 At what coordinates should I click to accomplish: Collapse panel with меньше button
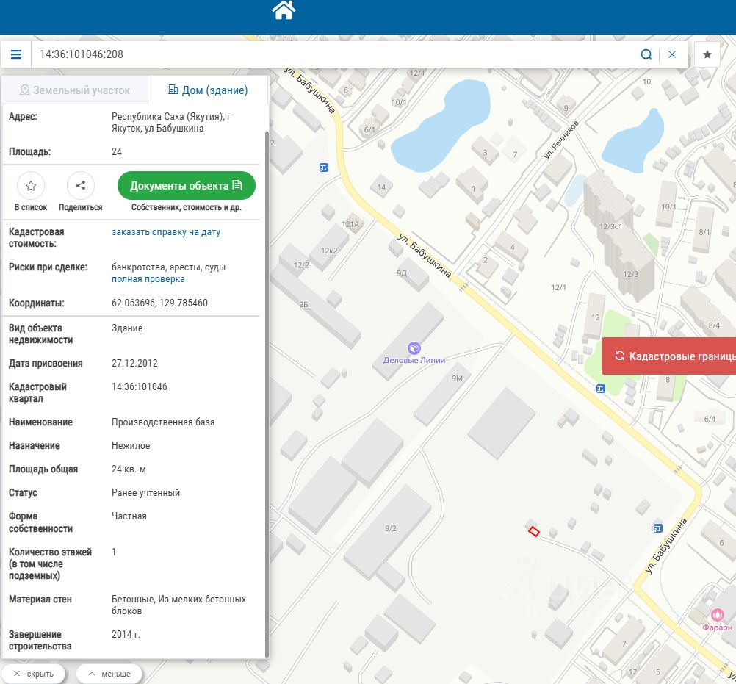click(x=109, y=674)
